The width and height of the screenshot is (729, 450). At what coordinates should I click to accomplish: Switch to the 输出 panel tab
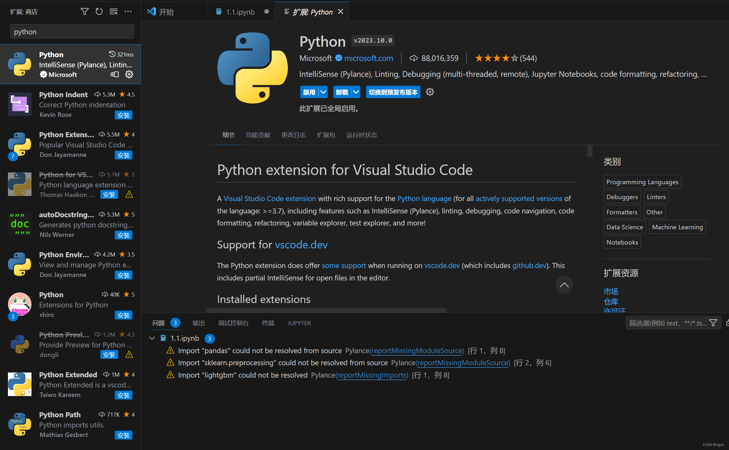click(x=199, y=323)
